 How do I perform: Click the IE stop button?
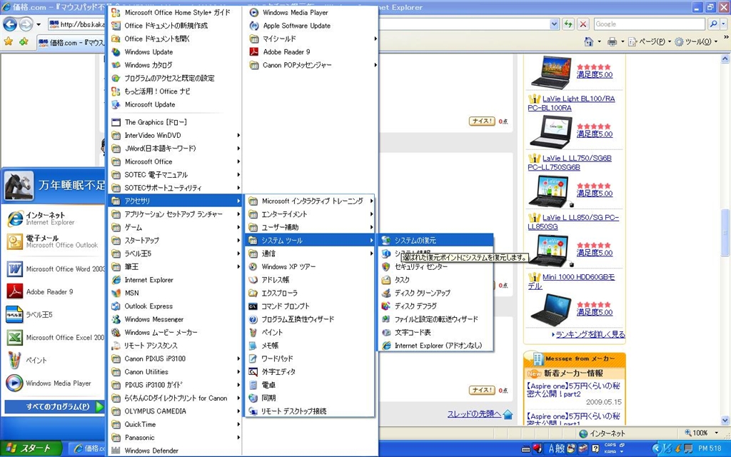click(x=583, y=24)
